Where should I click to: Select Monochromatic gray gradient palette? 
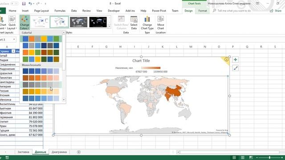[x=41, y=85]
